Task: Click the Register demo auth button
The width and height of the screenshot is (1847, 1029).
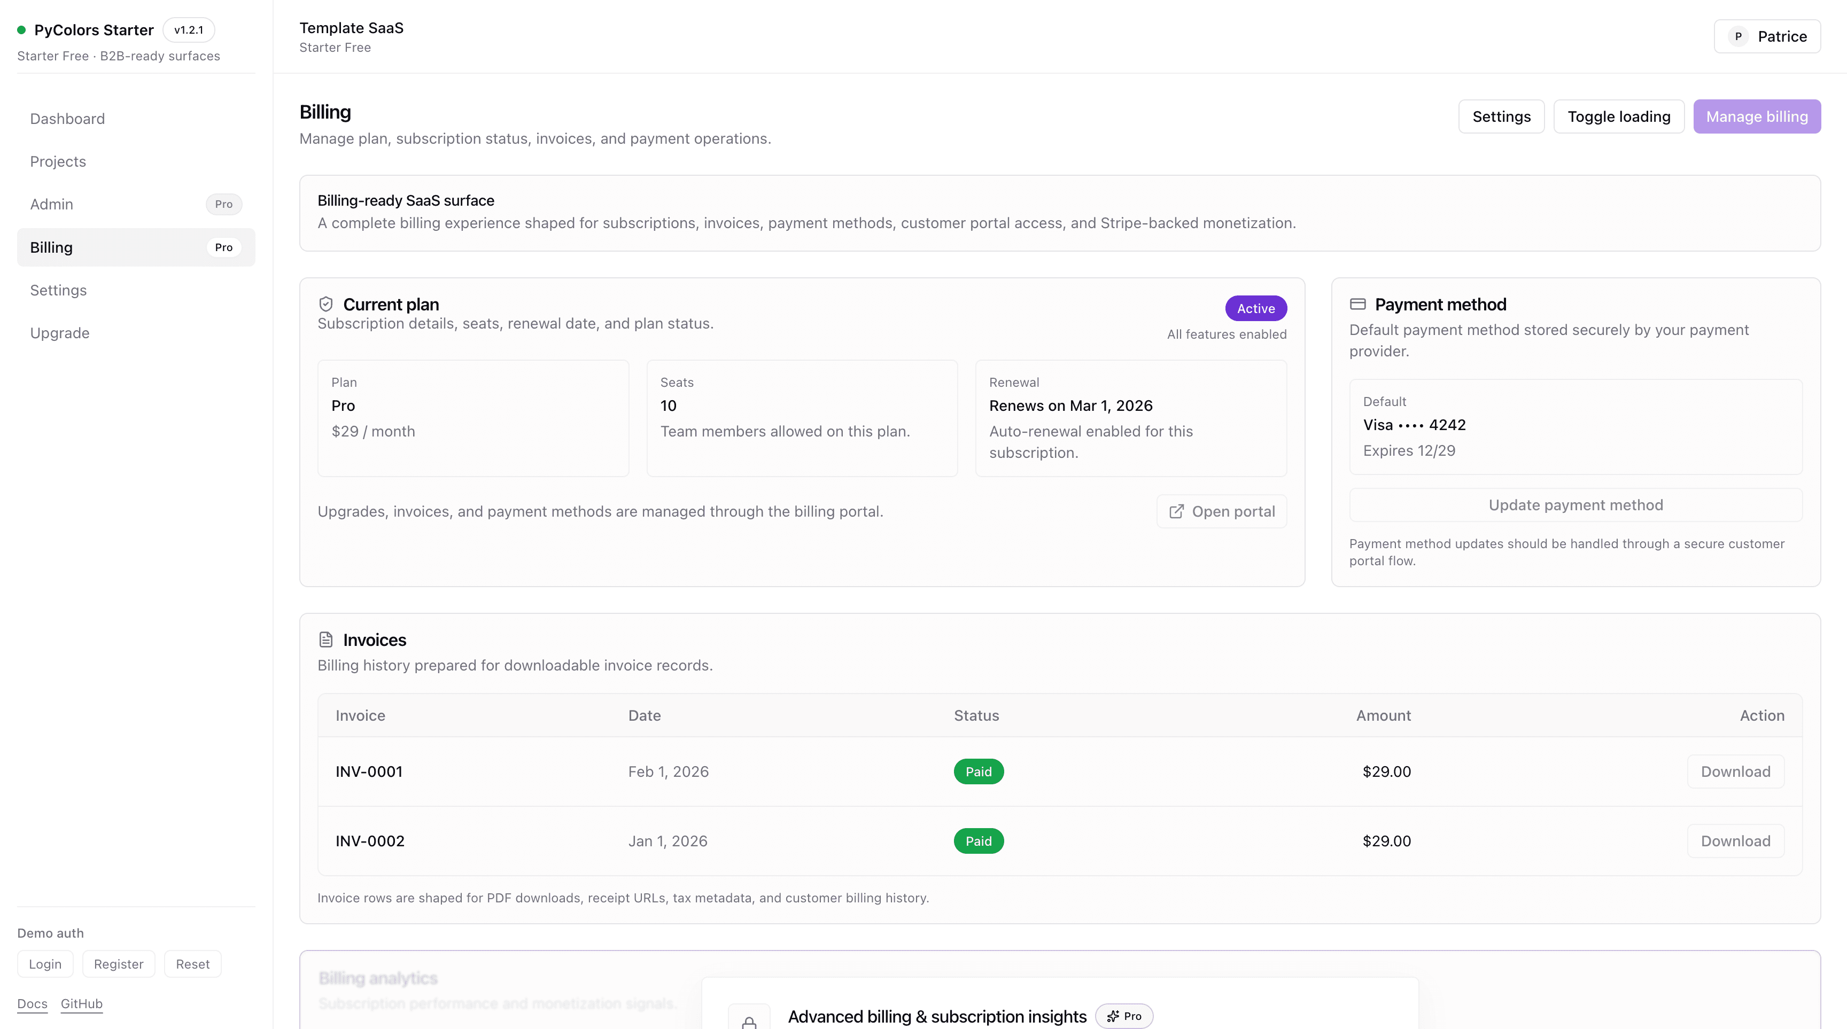Action: (x=118, y=964)
